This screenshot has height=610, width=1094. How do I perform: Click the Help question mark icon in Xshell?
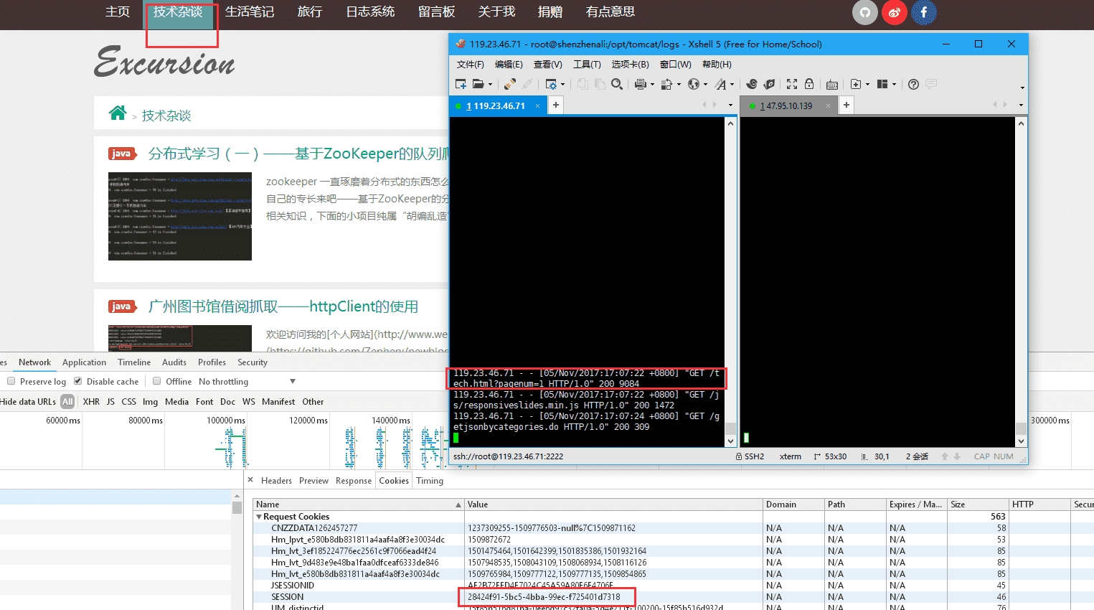pyautogui.click(x=913, y=84)
